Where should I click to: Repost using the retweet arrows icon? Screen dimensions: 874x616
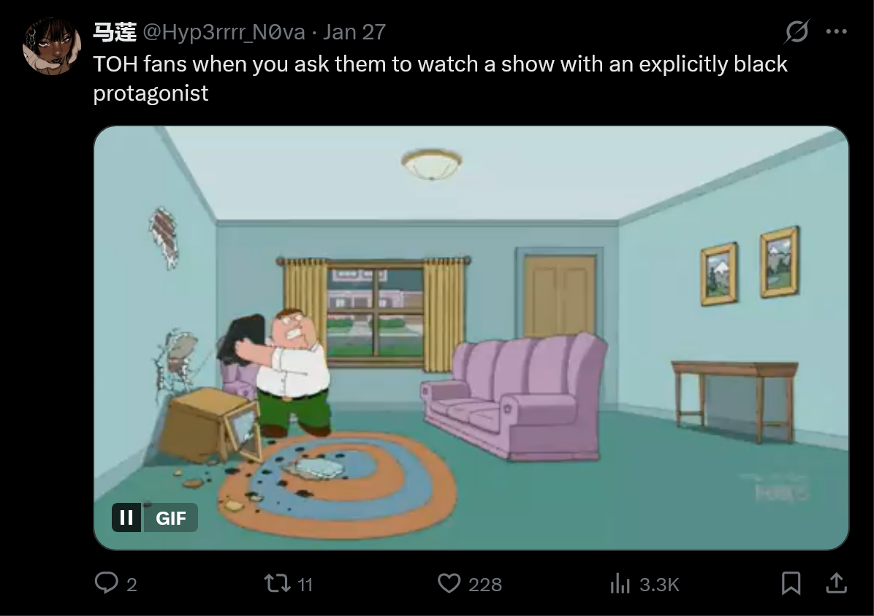point(277,583)
